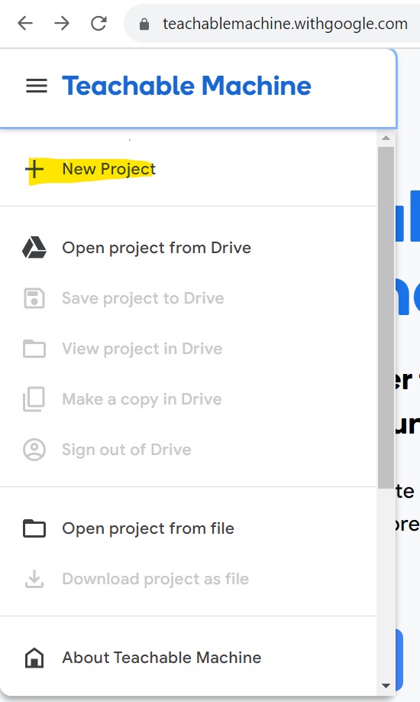Click the download arrow icon
Image resolution: width=420 pixels, height=702 pixels.
coord(34,578)
